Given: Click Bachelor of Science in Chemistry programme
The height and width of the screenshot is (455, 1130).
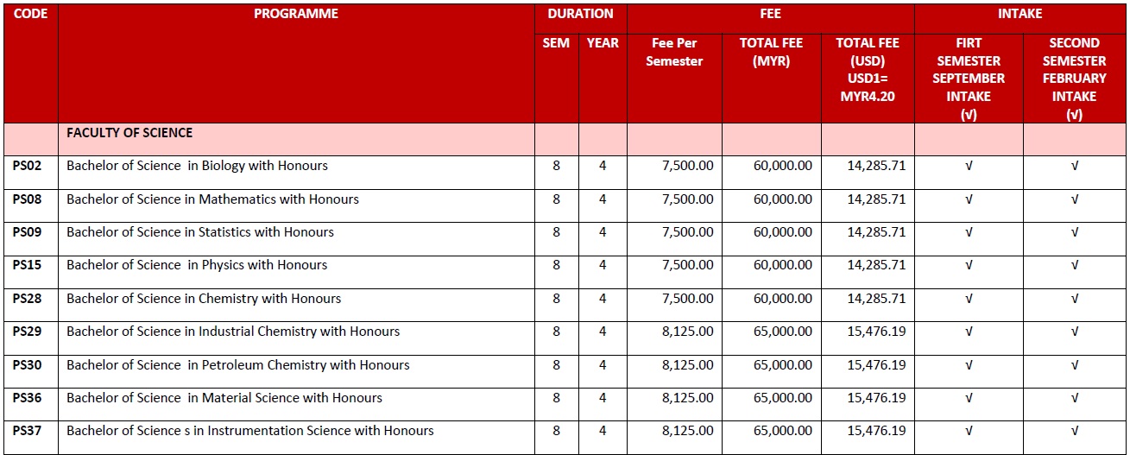Looking at the screenshot, I should (204, 299).
